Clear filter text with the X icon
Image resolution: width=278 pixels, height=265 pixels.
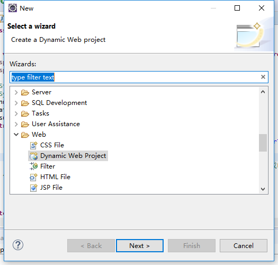pos(263,77)
